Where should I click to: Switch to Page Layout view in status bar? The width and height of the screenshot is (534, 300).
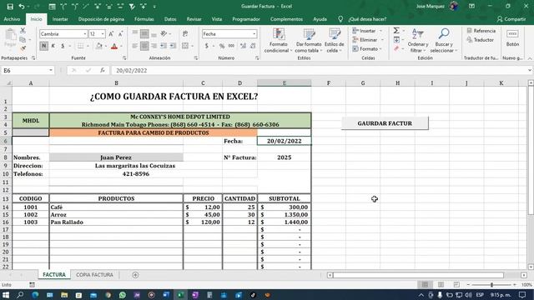[441, 285]
